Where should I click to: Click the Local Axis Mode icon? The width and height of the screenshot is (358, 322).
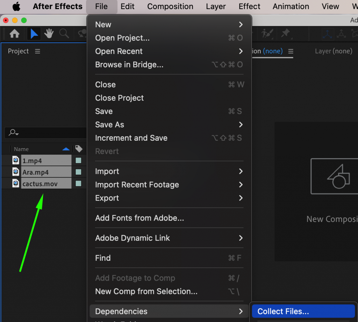point(327,34)
